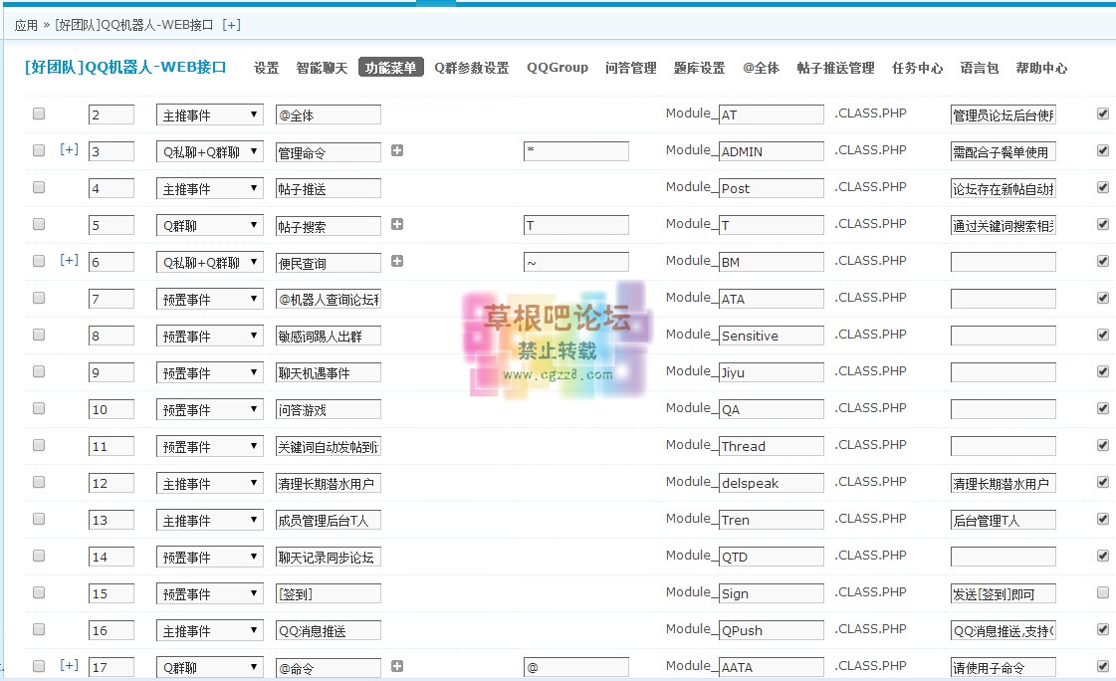The width and height of the screenshot is (1116, 681).
Task: Check the row checkbox for Module_AT
Action: tap(38, 113)
